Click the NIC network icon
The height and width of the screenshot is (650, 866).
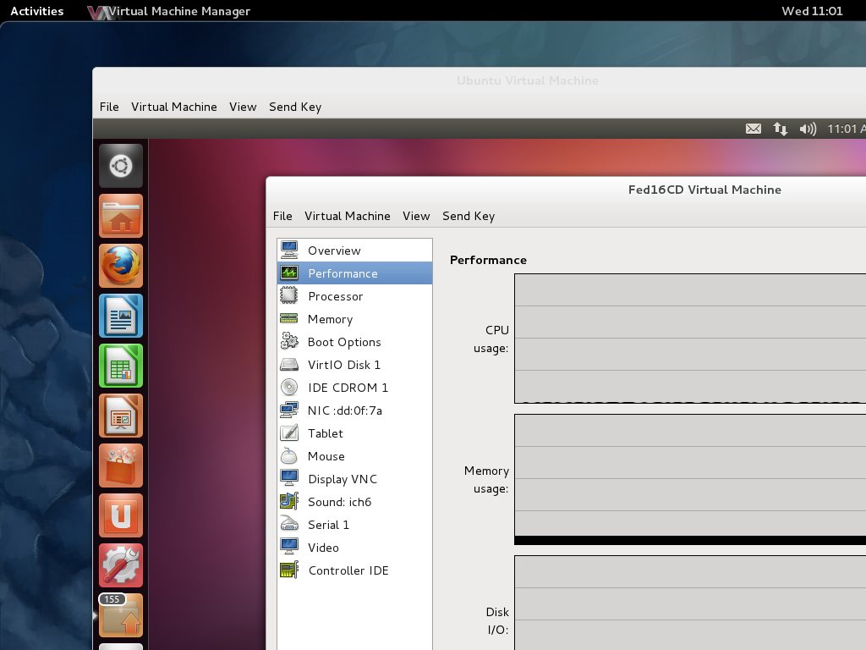click(289, 410)
